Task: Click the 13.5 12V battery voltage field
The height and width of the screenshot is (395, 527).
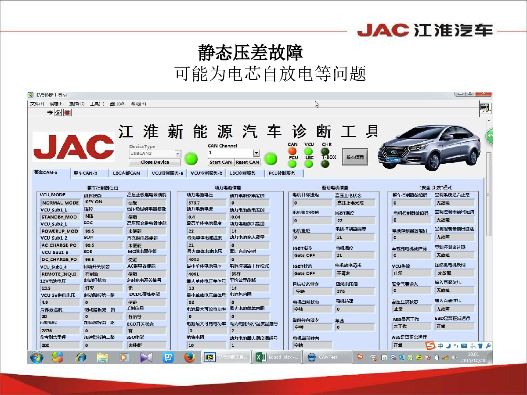Action: pos(60,288)
